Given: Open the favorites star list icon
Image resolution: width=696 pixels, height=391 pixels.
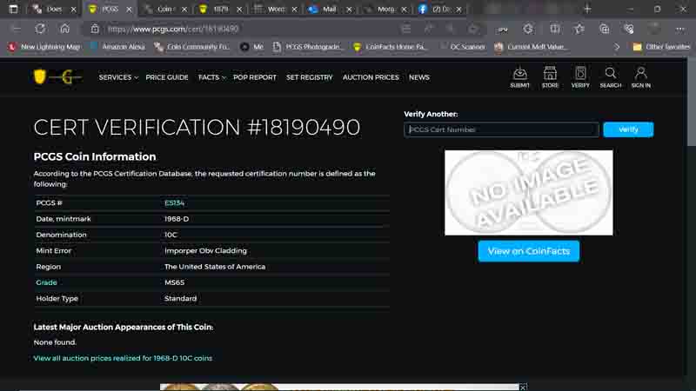Looking at the screenshot, I should (579, 29).
